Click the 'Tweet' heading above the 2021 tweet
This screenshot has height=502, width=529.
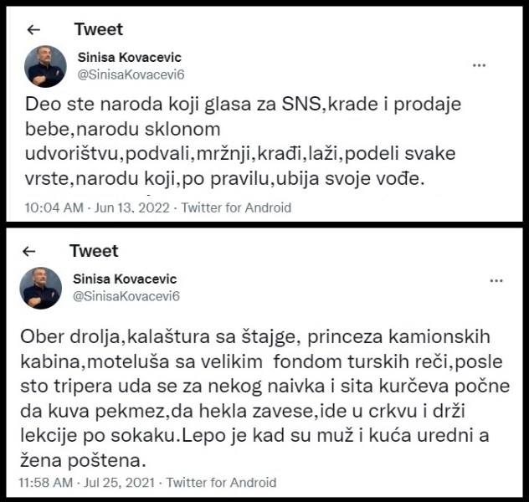[x=94, y=251]
